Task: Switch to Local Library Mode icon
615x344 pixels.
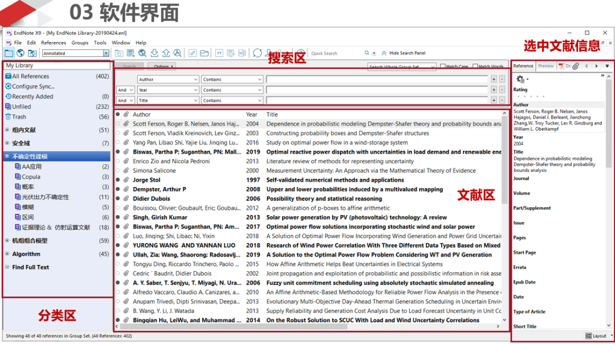Action: pyautogui.click(x=9, y=53)
